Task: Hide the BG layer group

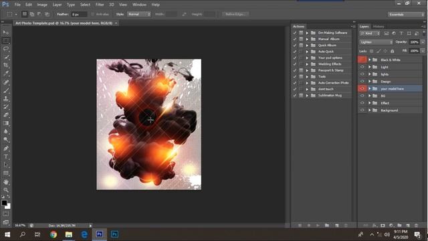Action: coord(362,96)
